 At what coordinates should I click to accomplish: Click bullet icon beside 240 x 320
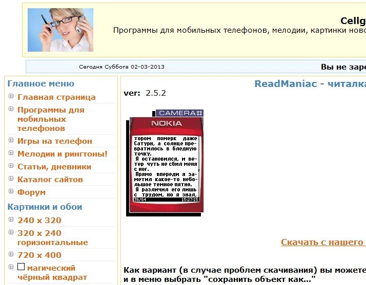(11, 220)
